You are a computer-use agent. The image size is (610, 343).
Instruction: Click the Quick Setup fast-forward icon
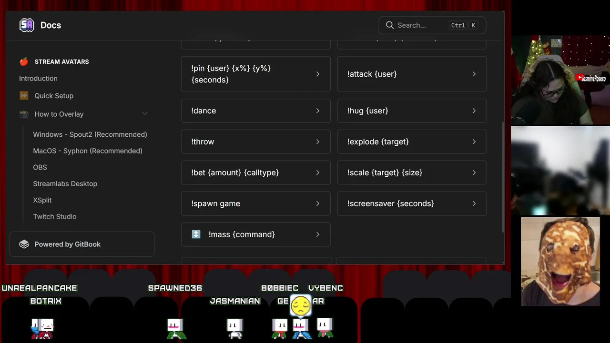[24, 96]
